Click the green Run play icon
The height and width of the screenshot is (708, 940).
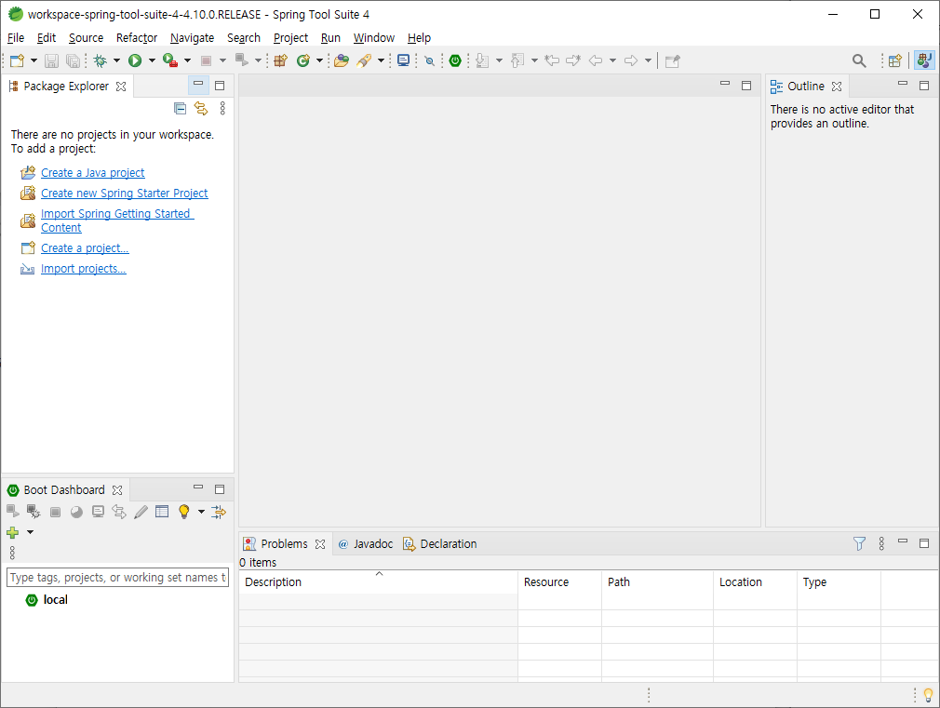coord(135,60)
